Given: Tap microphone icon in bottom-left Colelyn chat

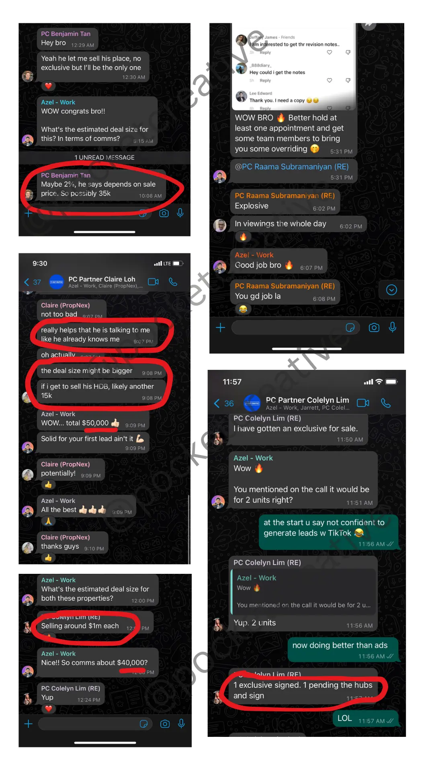Looking at the screenshot, I should click(x=181, y=724).
